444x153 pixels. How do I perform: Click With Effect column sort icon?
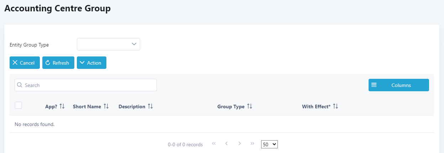tap(335, 106)
